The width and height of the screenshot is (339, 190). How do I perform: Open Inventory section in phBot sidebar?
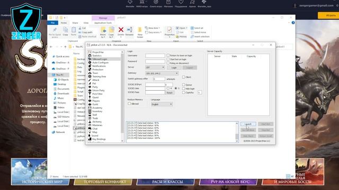click(97, 111)
